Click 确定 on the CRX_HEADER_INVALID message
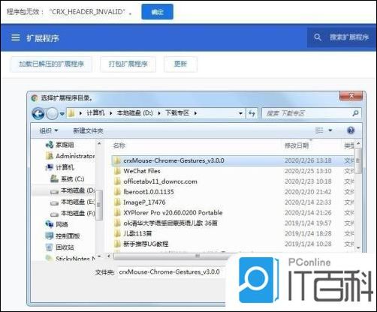This screenshot has height=312, width=377. 157,12
